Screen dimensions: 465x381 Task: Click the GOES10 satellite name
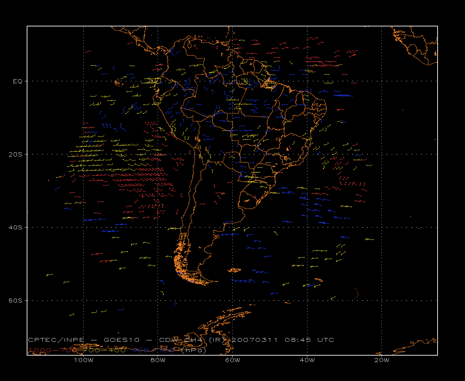(121, 340)
